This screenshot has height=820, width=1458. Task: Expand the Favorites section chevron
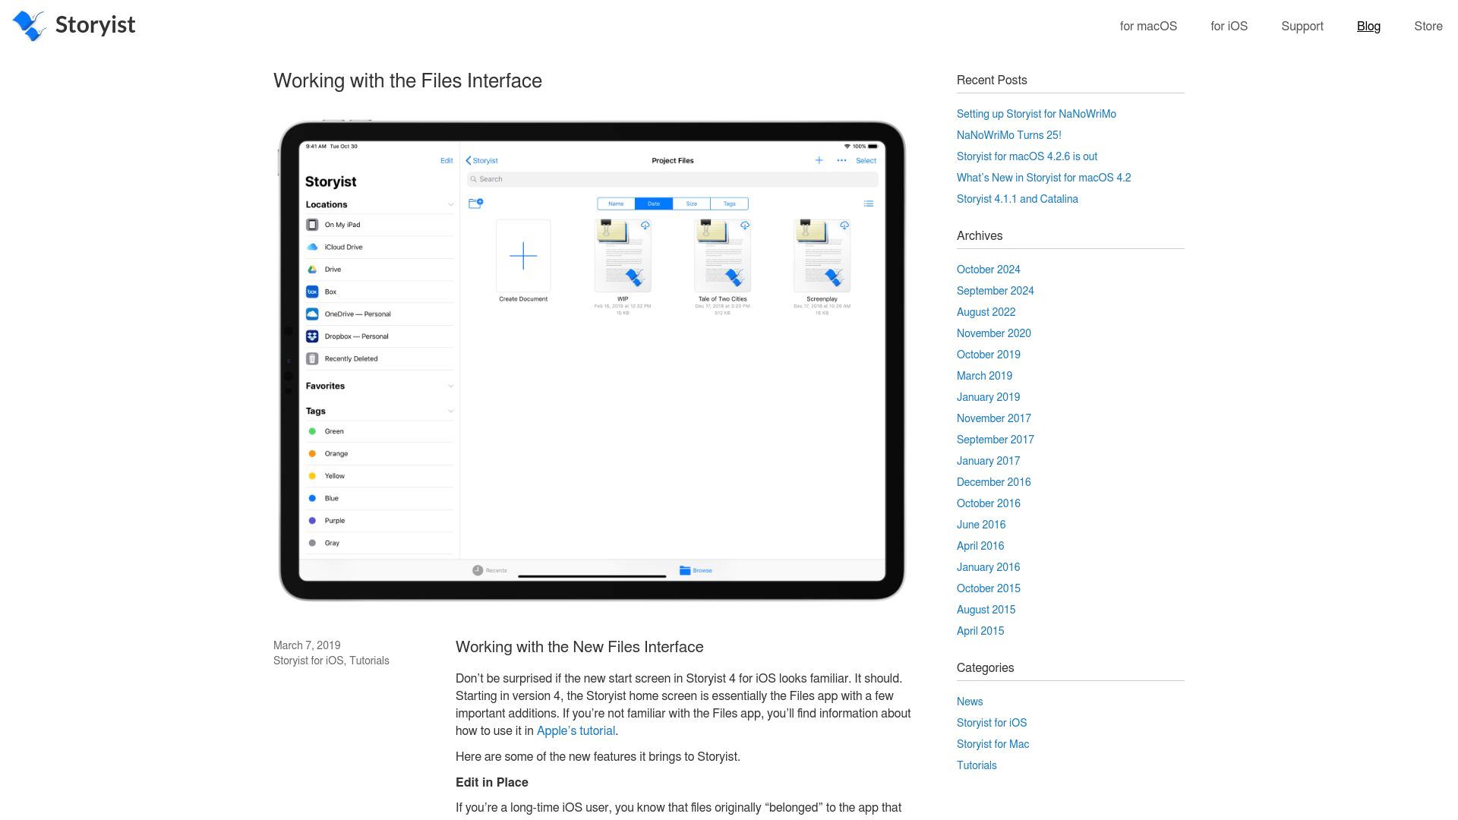pos(450,386)
